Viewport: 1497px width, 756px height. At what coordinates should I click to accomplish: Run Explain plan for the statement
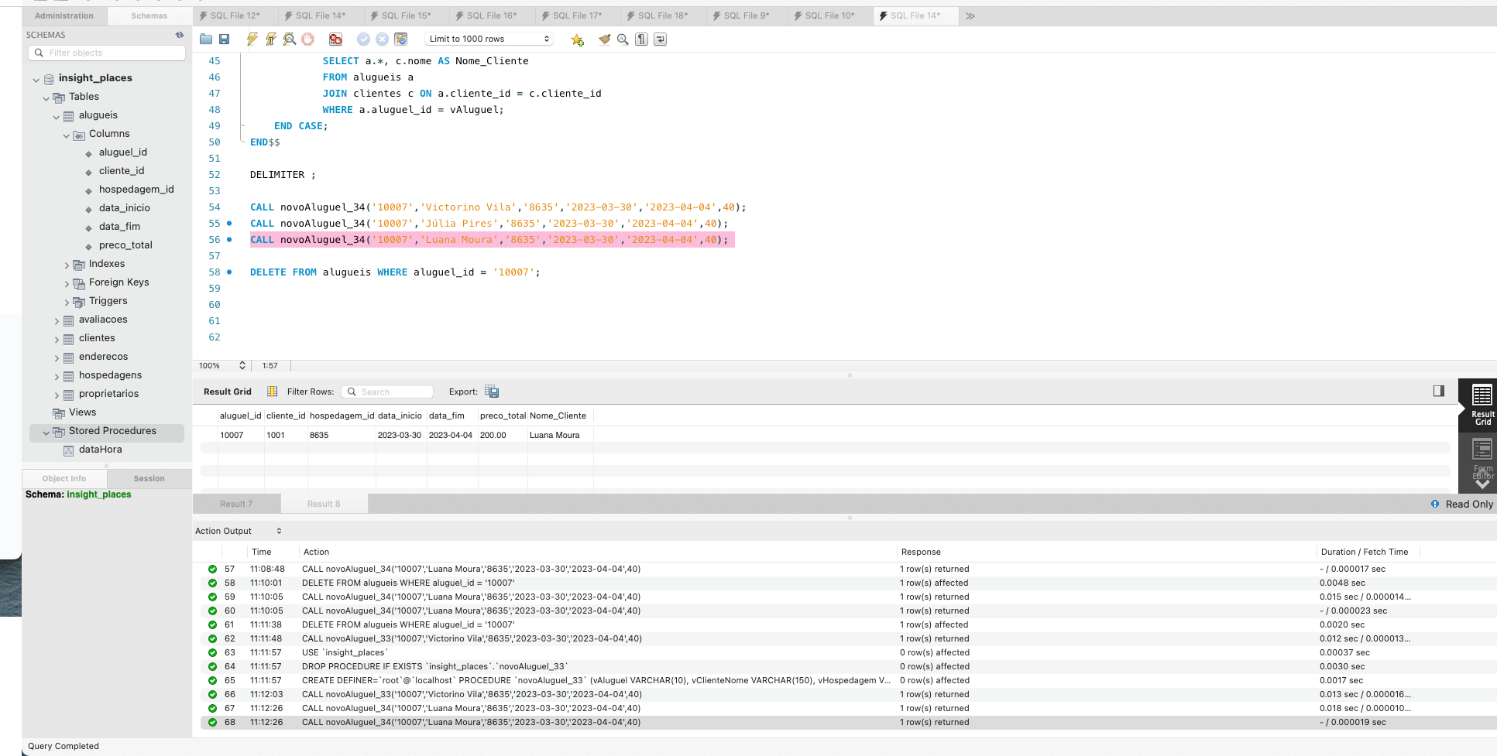(289, 39)
